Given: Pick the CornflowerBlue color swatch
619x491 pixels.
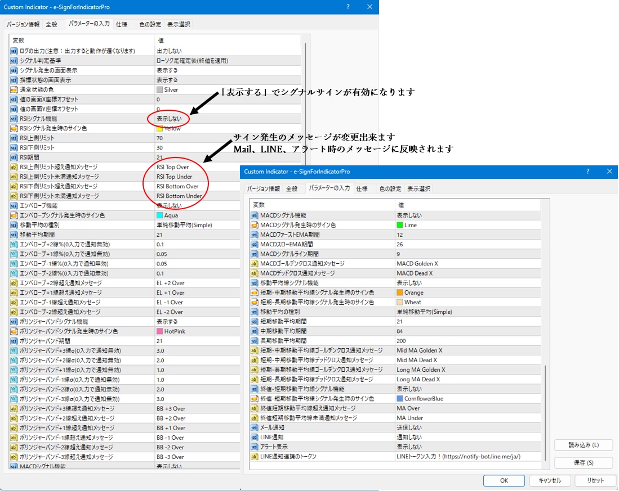Looking at the screenshot, I should pyautogui.click(x=400, y=398).
